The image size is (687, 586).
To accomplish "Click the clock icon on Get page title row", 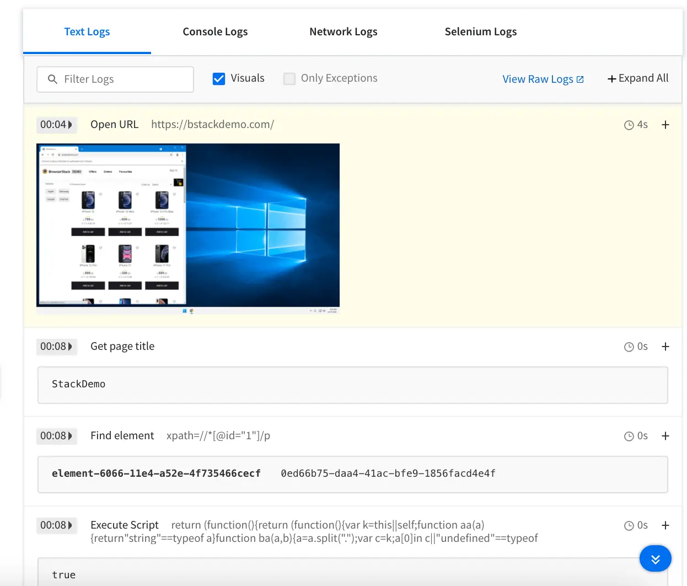I will pos(629,347).
